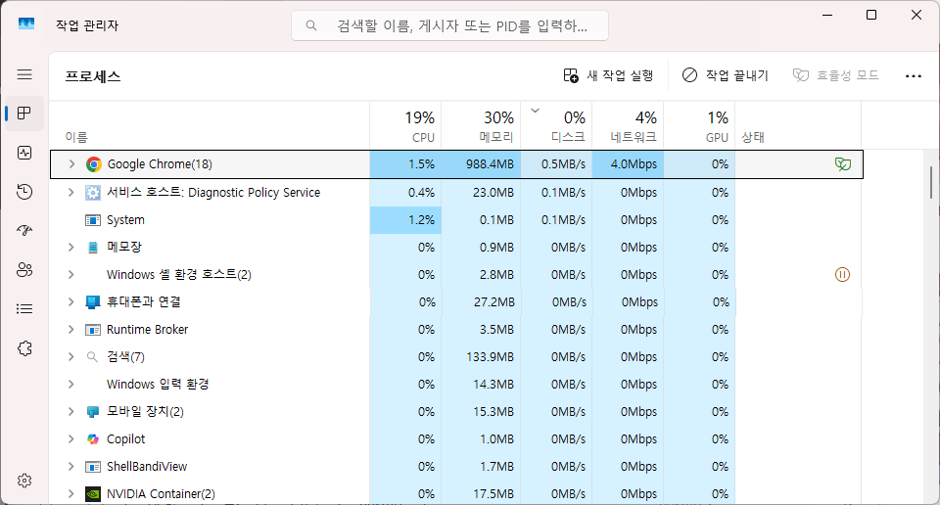Select the Windows 입력 환경 row name
940x505 pixels.
[158, 384]
